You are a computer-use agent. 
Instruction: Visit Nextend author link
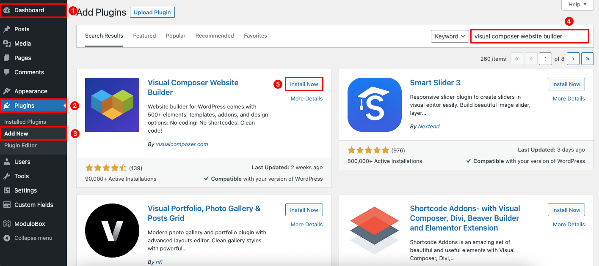429,126
